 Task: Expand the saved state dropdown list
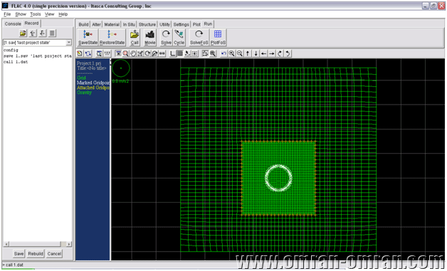tap(69, 43)
